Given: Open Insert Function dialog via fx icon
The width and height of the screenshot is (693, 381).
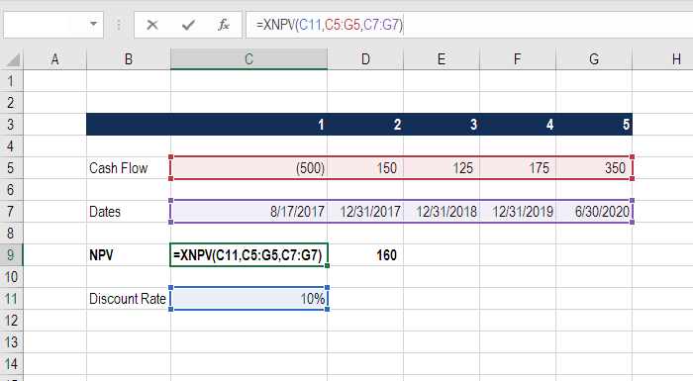Looking at the screenshot, I should (224, 25).
